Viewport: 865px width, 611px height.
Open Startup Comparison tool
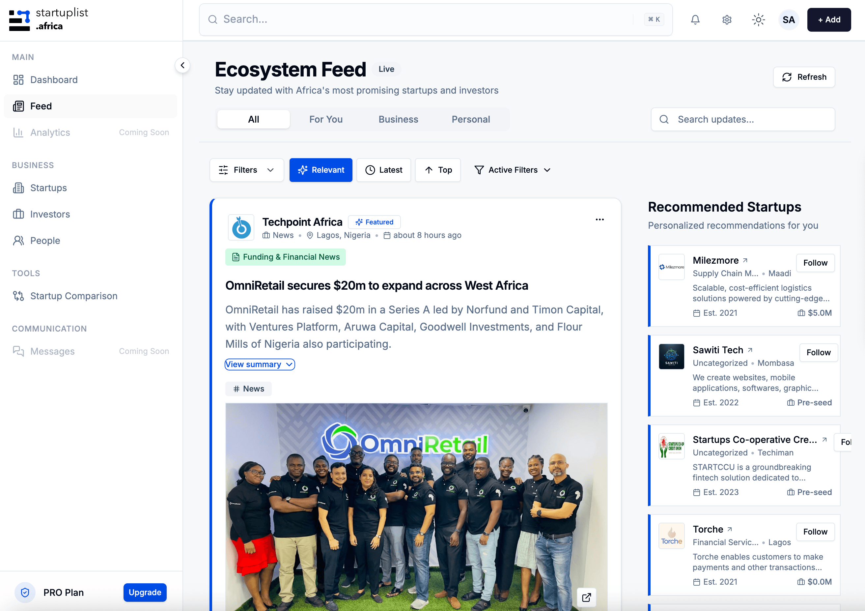coord(90,296)
